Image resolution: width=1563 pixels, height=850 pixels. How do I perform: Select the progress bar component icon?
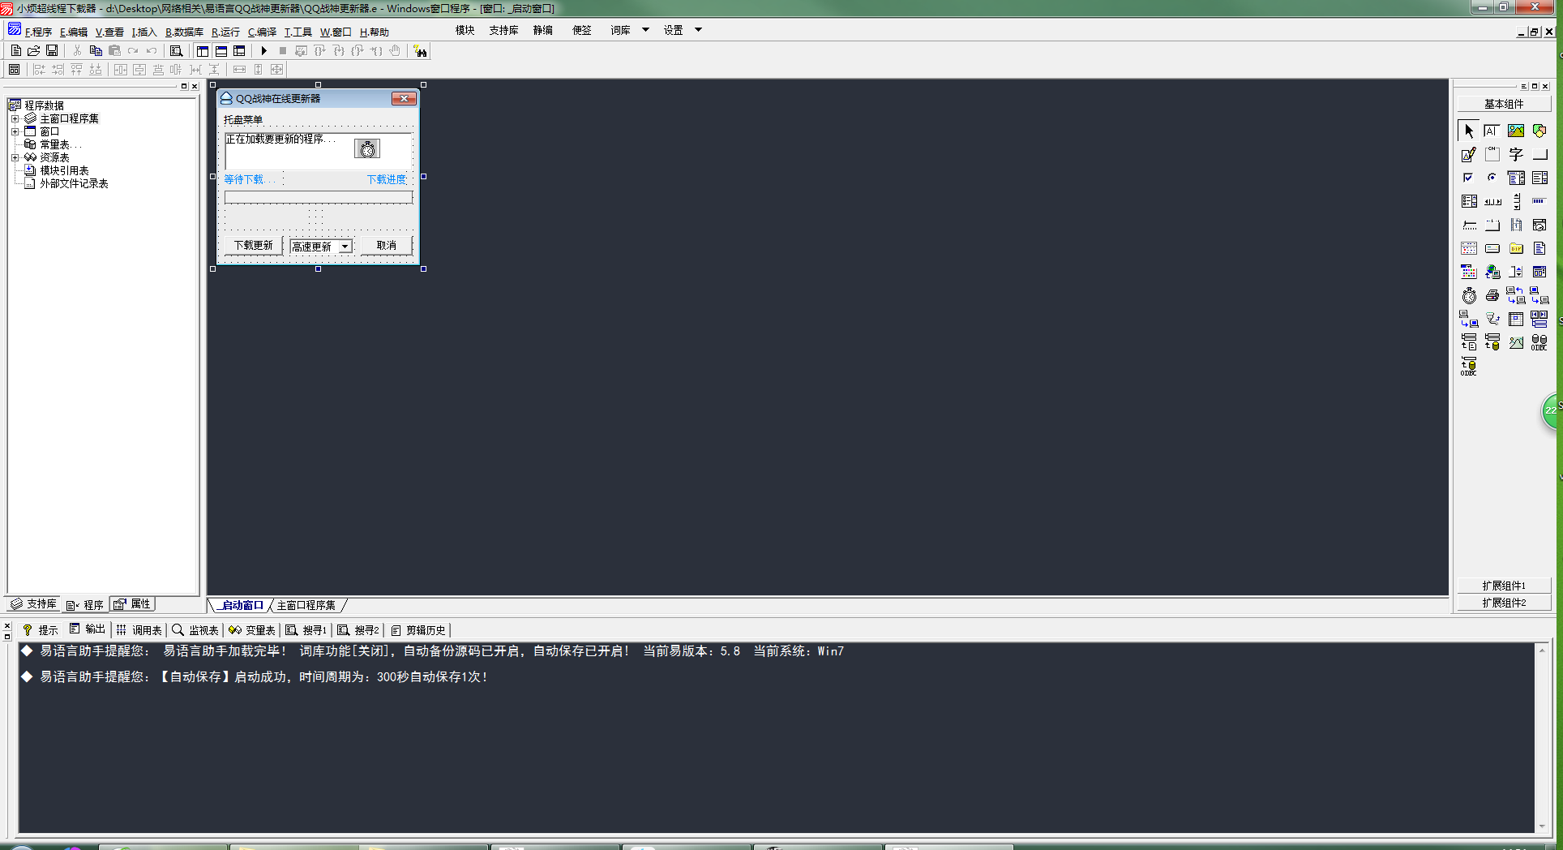(1539, 201)
